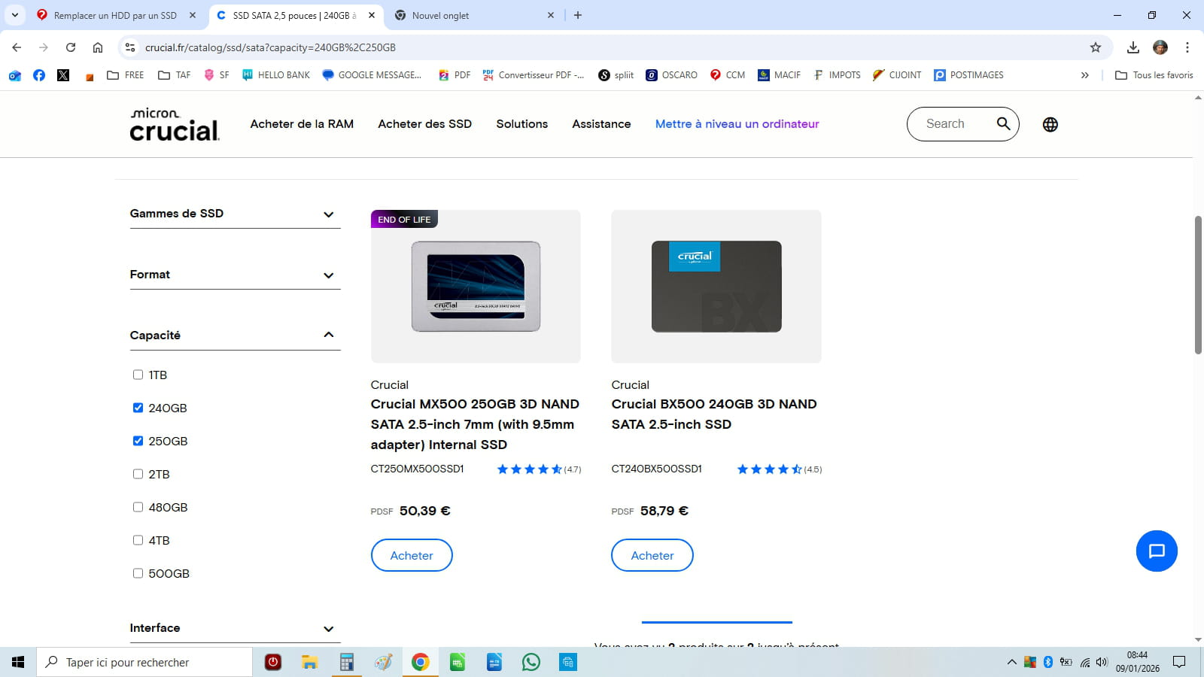Open File Explorer from the taskbar
The image size is (1204, 677).
click(309, 662)
